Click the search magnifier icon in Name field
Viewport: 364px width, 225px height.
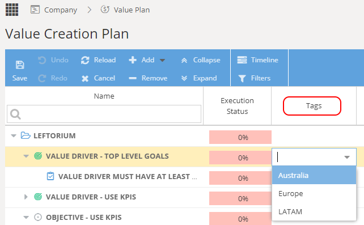click(15, 114)
